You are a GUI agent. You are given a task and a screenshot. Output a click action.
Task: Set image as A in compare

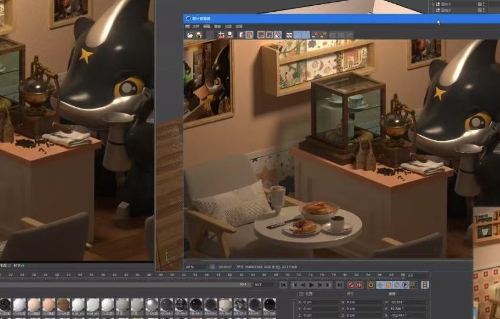click(316, 35)
